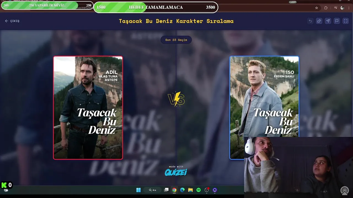Click the purple circular app taskbar icon
Image resolution: width=353 pixels, height=198 pixels.
pyautogui.click(x=215, y=190)
